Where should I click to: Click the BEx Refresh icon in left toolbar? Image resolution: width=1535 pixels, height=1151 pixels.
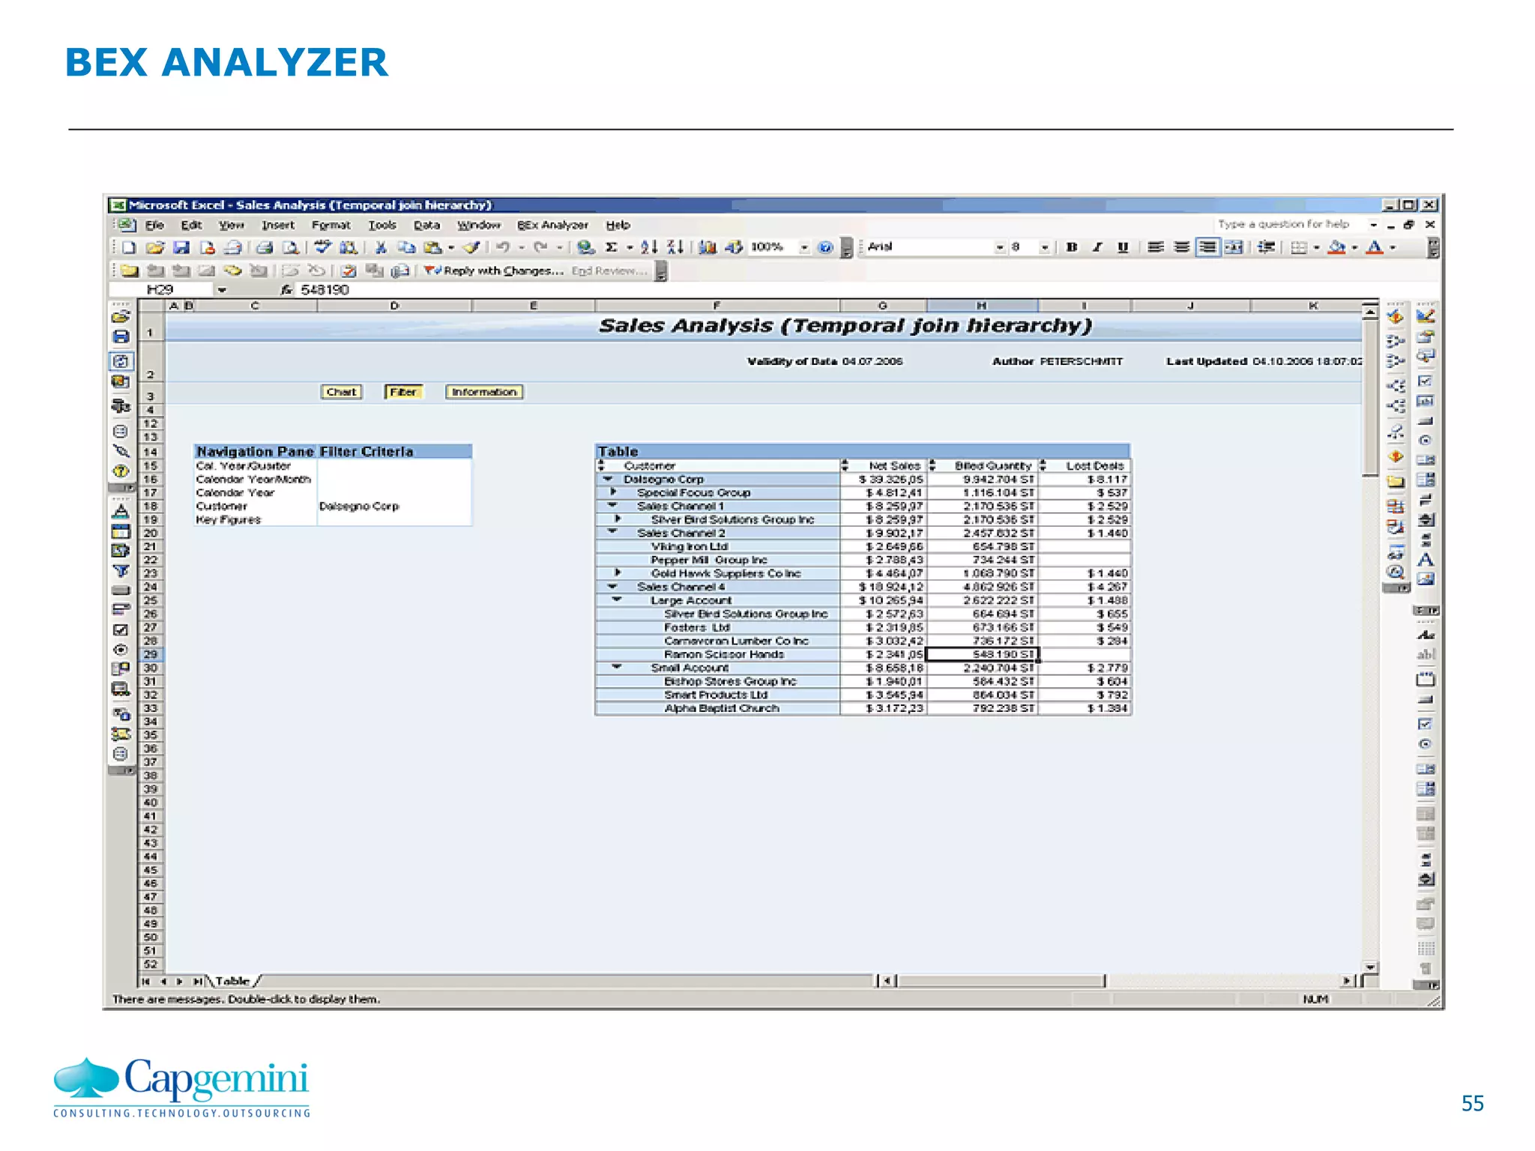coord(121,360)
